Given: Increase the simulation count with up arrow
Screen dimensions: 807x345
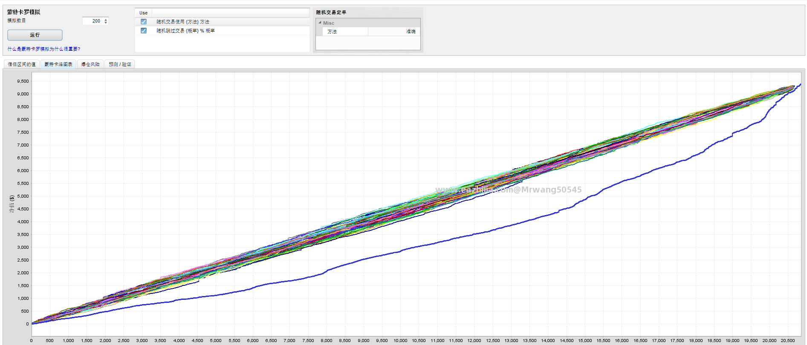Looking at the screenshot, I should 106,20.
